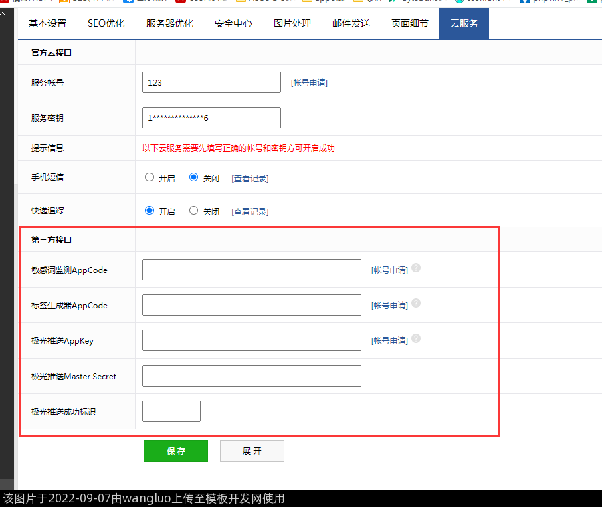602x507 pixels.
Task: Go to the 安全中心 tab
Action: [233, 24]
